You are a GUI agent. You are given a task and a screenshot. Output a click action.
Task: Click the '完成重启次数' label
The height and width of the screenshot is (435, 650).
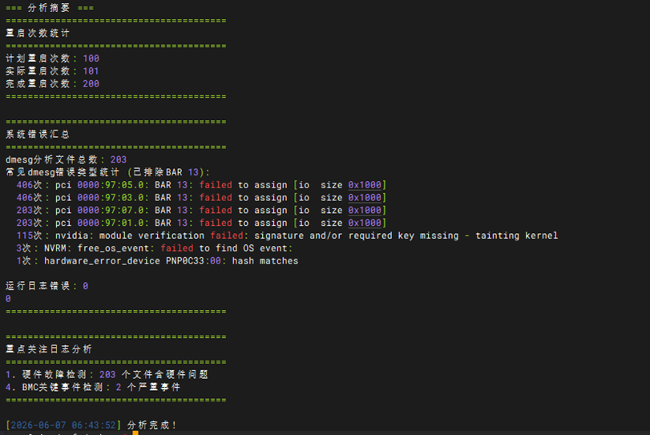[38, 83]
